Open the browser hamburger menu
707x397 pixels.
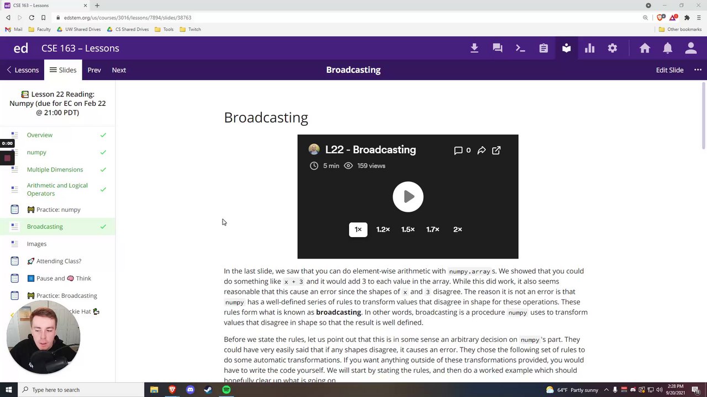[698, 18]
